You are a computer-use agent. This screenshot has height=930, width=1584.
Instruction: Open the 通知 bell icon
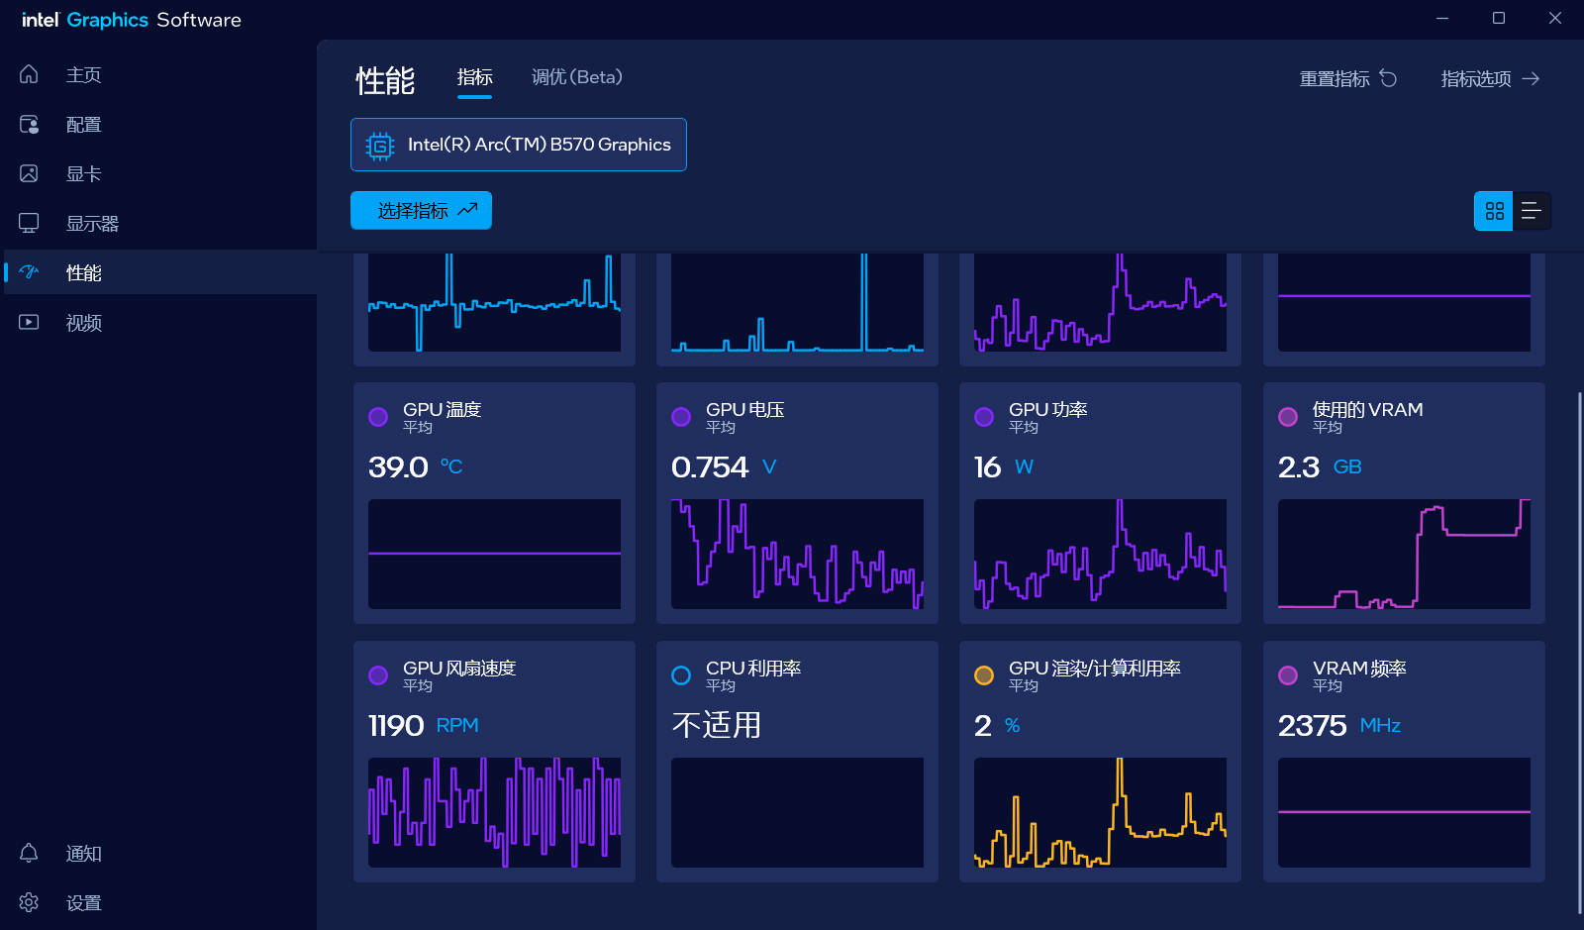pos(29,853)
